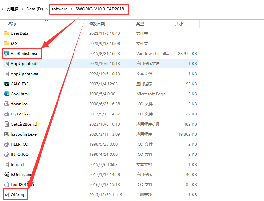
Task: Select the AppUpdate.dll file name
Action: pos(25,64)
